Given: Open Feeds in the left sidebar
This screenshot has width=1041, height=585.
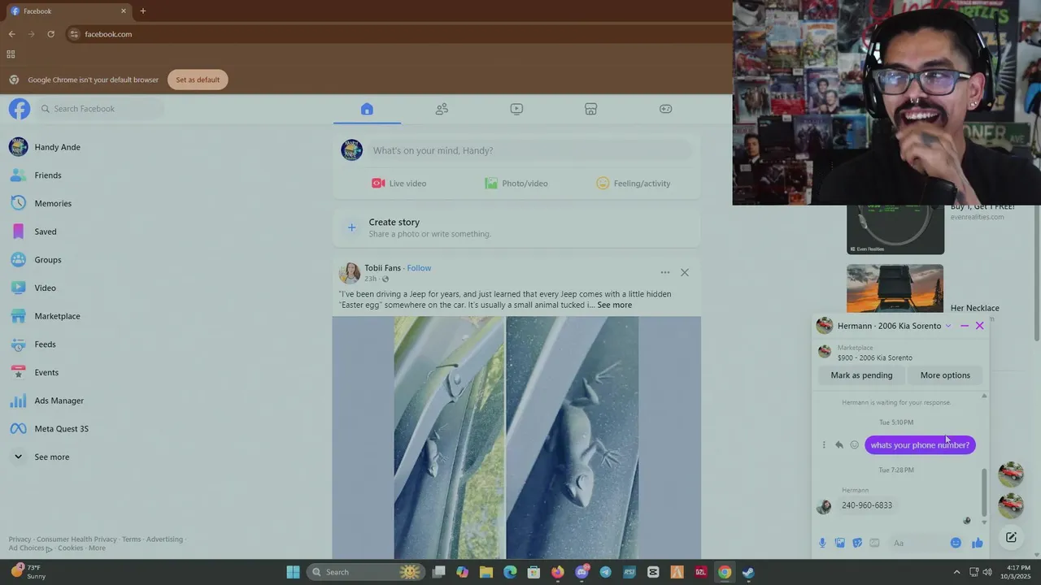Looking at the screenshot, I should [x=46, y=344].
